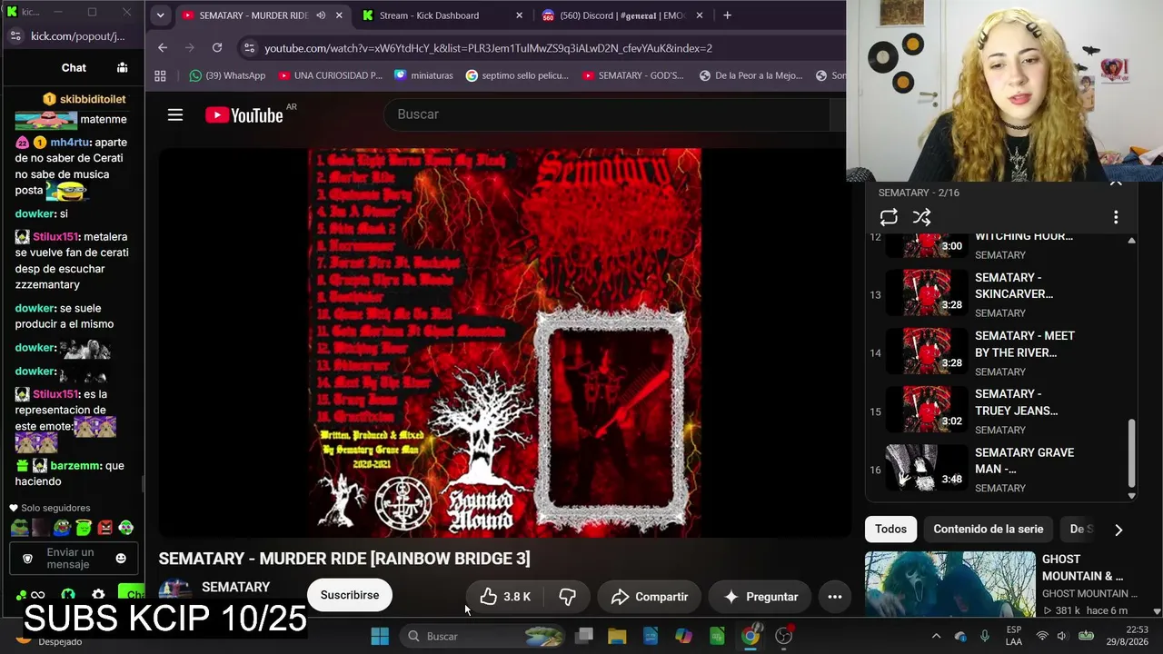The height and width of the screenshot is (654, 1163).
Task: Open Google Chrome on the taskbar
Action: (x=750, y=636)
